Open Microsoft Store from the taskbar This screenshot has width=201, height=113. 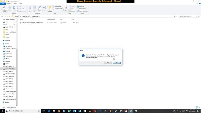click(85, 111)
